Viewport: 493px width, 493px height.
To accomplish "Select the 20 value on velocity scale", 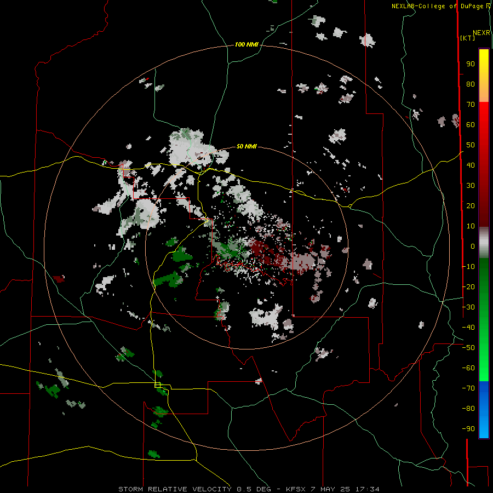I will tap(471, 206).
